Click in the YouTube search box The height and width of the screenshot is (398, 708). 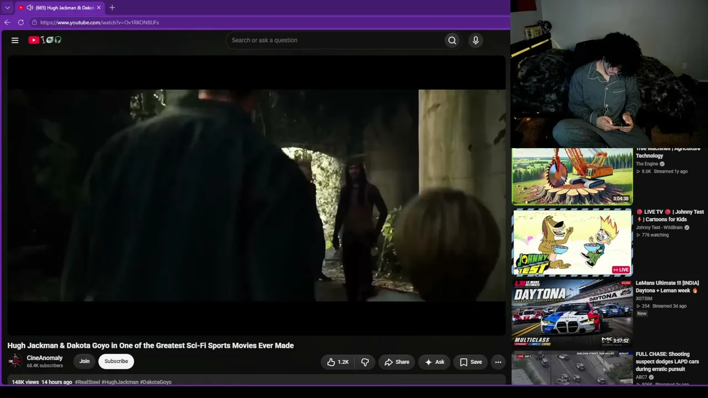point(336,40)
